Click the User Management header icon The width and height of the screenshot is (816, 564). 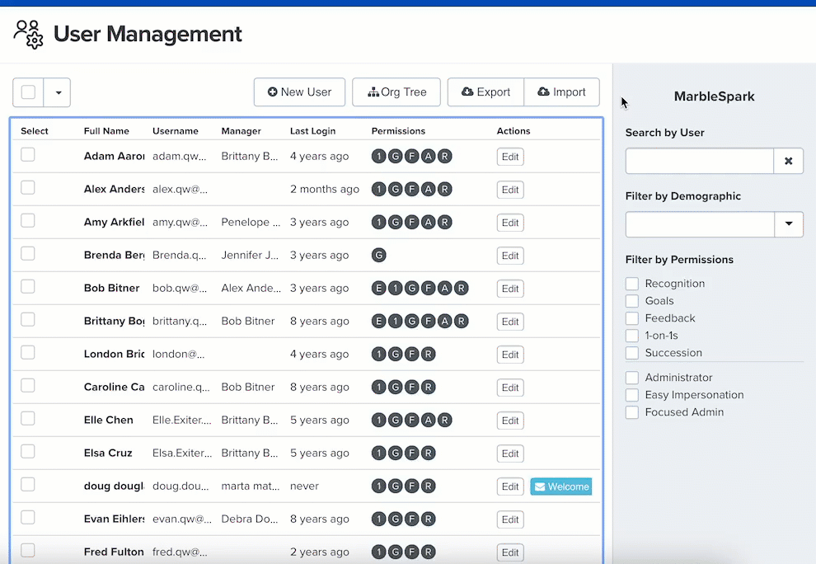[28, 35]
